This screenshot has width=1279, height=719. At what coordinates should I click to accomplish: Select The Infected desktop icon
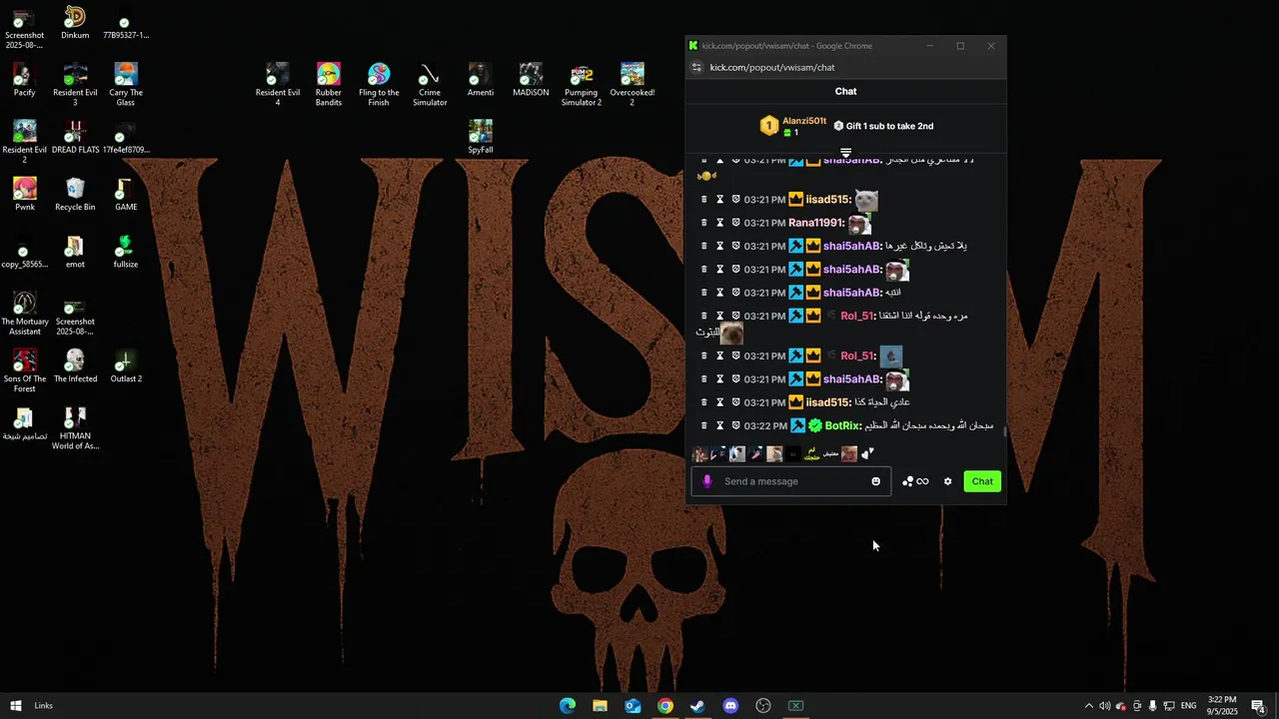[x=75, y=366]
